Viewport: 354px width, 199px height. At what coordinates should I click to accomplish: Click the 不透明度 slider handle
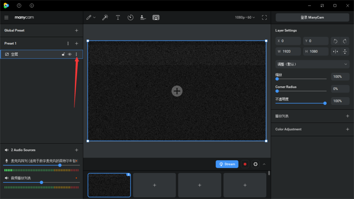[x=325, y=103]
